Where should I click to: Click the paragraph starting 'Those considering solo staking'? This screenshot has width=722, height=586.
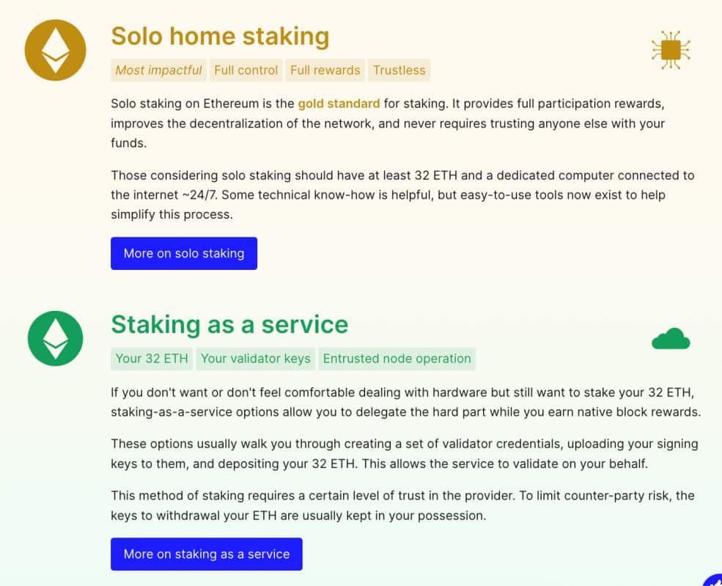coord(402,195)
